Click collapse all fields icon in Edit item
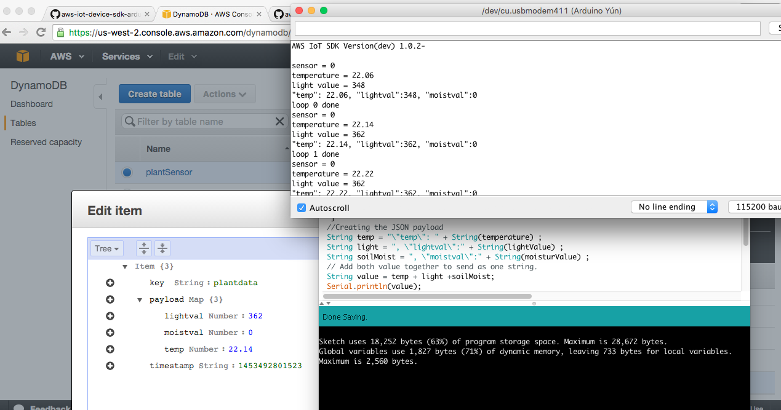 (x=162, y=248)
